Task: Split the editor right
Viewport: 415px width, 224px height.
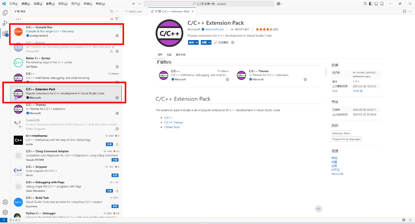Action: click(405, 11)
